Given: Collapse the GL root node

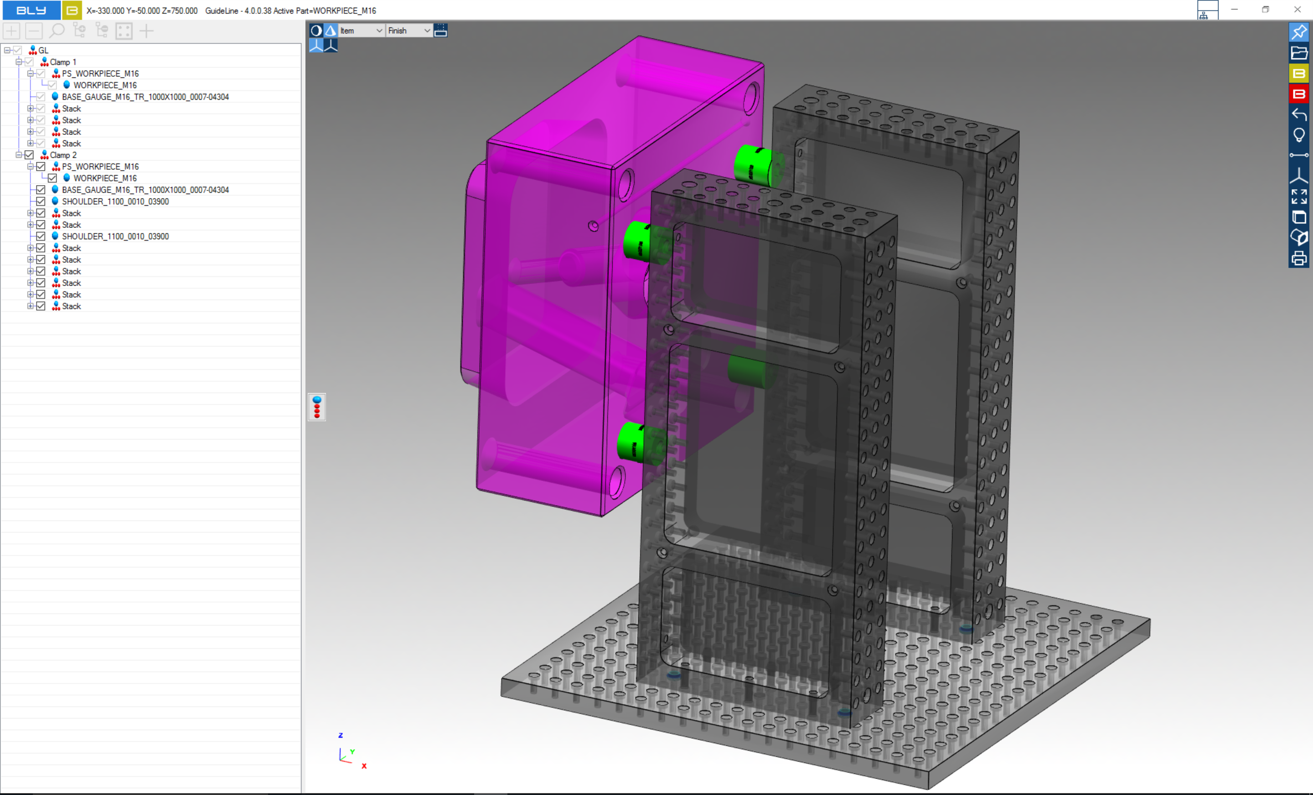Looking at the screenshot, I should [7, 50].
